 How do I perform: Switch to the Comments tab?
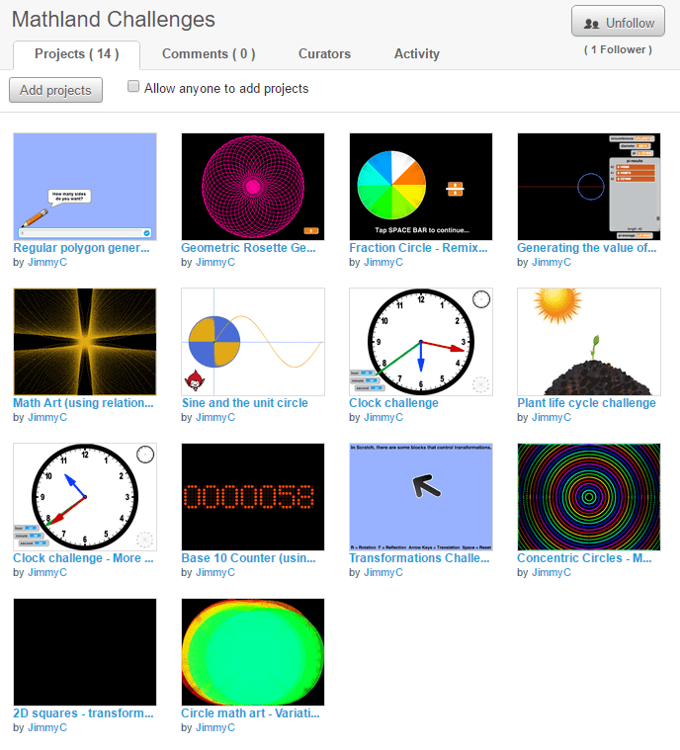[209, 54]
